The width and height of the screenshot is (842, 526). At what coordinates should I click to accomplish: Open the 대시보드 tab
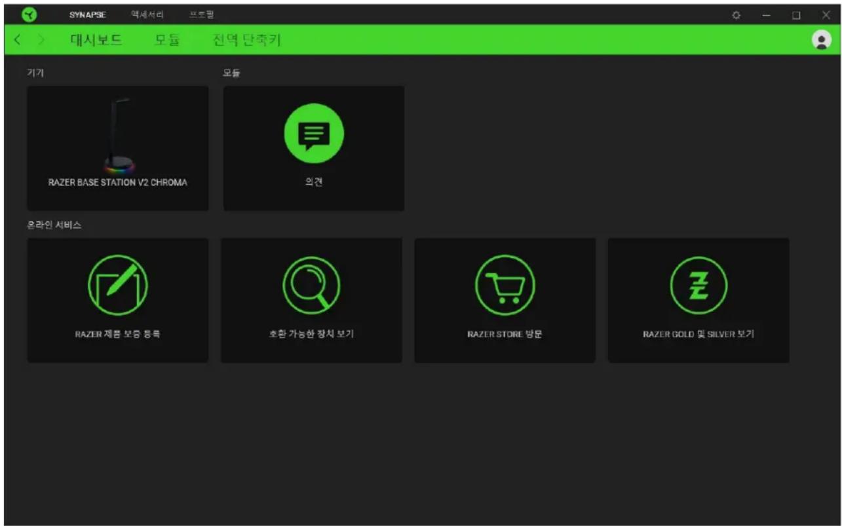click(96, 40)
